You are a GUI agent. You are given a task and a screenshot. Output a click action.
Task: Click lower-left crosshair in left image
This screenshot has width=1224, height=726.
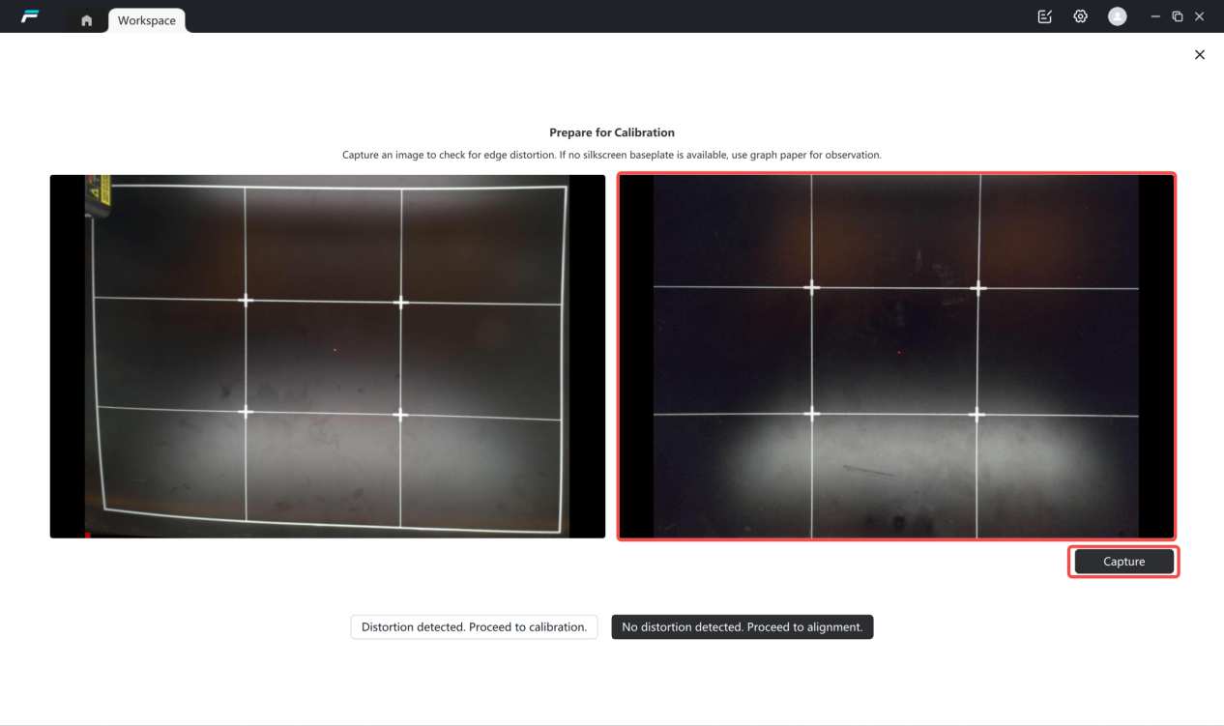(246, 412)
